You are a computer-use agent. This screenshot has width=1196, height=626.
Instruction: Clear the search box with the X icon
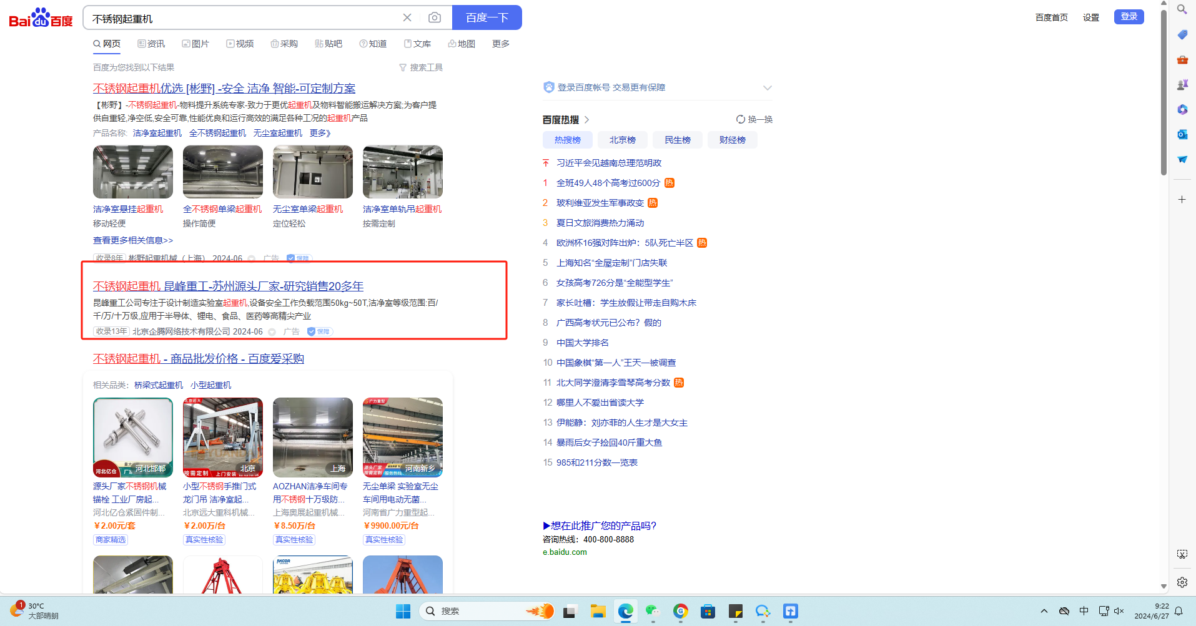tap(407, 17)
